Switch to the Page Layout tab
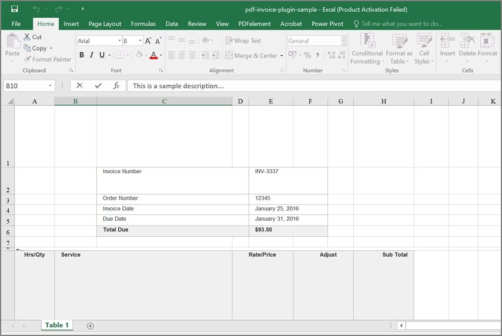Image resolution: width=502 pixels, height=336 pixels. coord(105,23)
